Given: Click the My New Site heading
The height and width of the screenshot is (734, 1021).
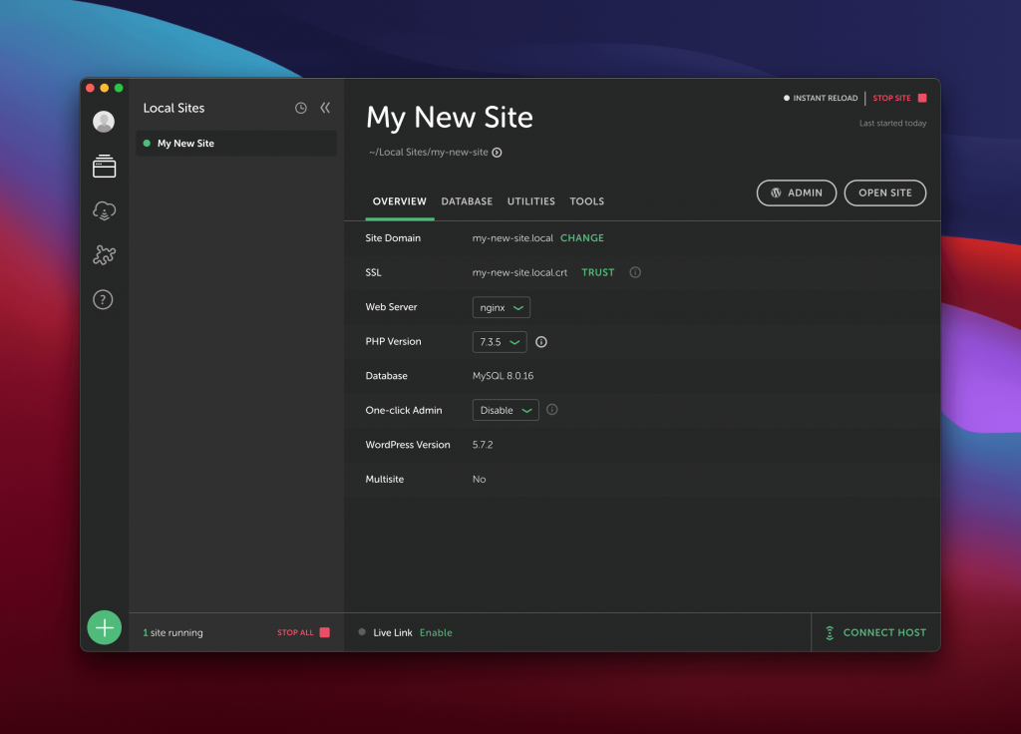Looking at the screenshot, I should 450,118.
